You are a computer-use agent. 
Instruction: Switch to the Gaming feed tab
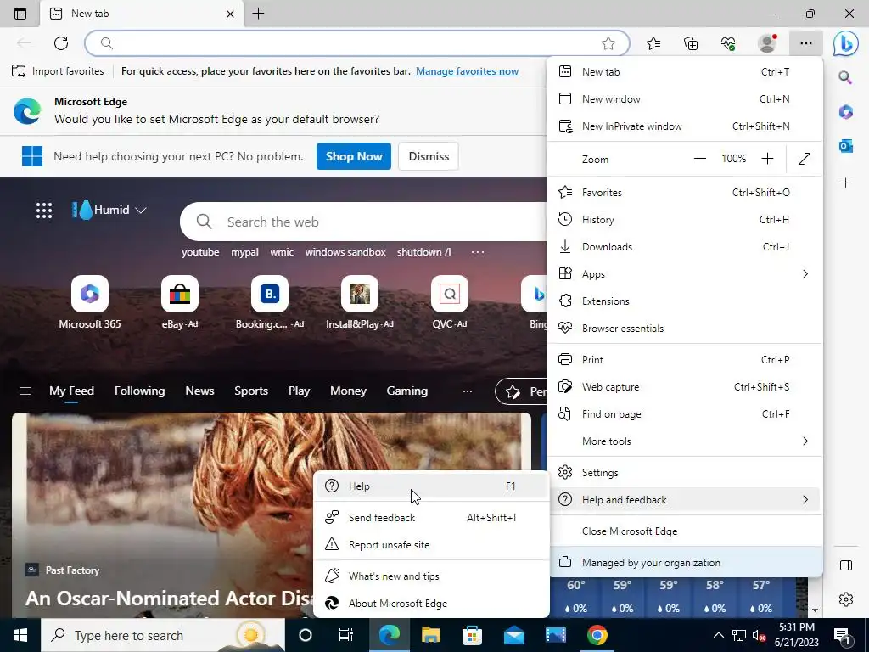(406, 391)
